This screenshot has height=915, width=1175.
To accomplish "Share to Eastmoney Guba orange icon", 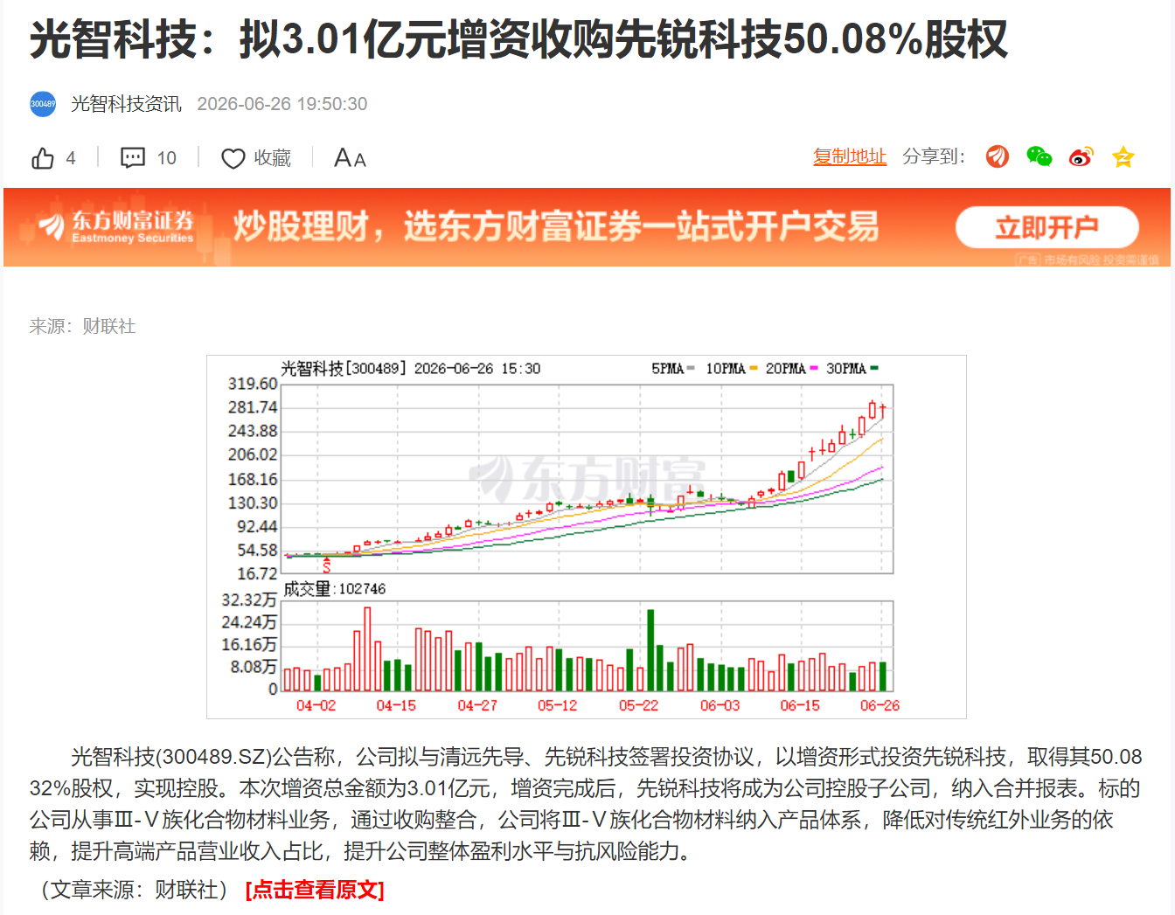I will 998,156.
